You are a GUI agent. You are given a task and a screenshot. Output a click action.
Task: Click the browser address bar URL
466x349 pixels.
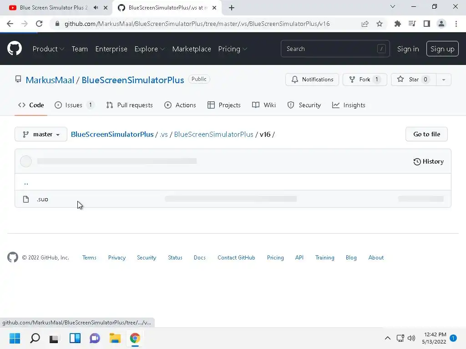[x=197, y=24]
